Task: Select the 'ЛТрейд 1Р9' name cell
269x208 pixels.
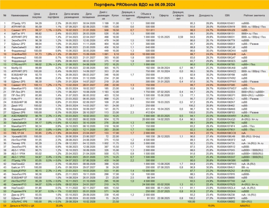Action: point(18,160)
